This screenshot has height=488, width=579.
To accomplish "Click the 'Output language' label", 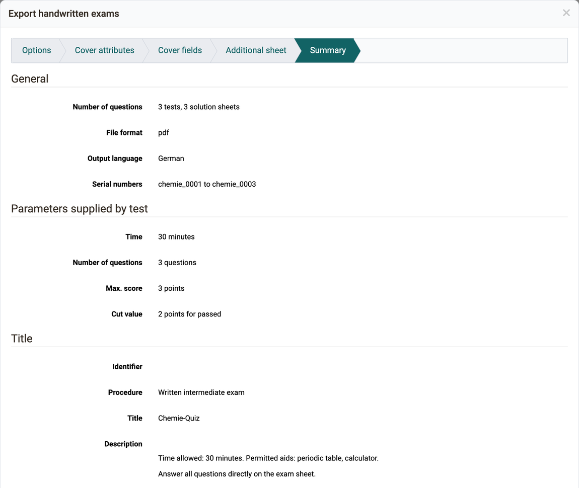I will (x=115, y=158).
